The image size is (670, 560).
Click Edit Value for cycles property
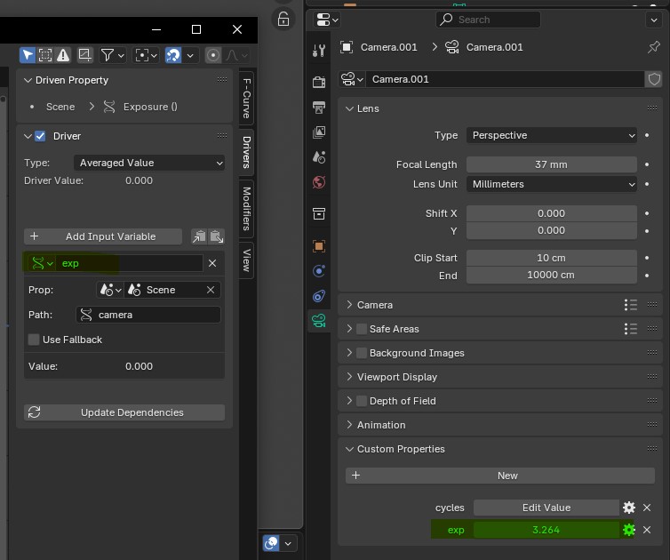[x=546, y=508]
